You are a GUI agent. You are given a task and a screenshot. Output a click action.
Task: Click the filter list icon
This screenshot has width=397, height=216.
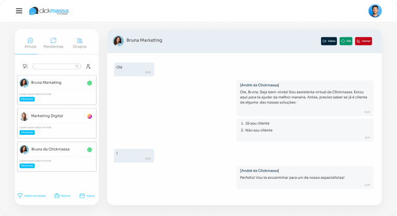tap(25, 67)
